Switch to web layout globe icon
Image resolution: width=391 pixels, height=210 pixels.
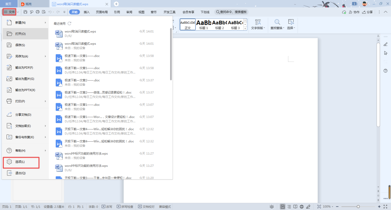302,207
